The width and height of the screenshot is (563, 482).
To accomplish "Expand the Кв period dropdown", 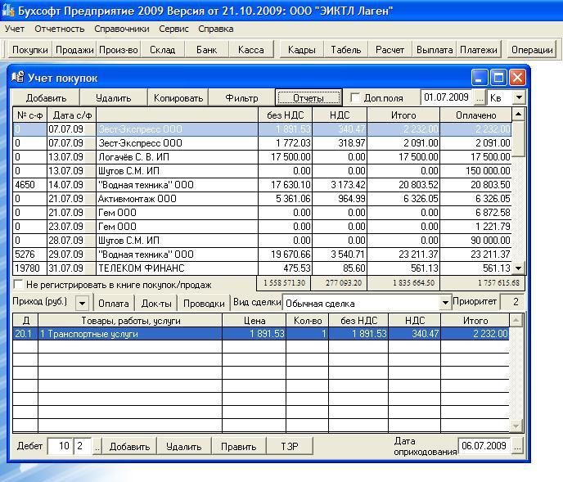I will tap(518, 98).
